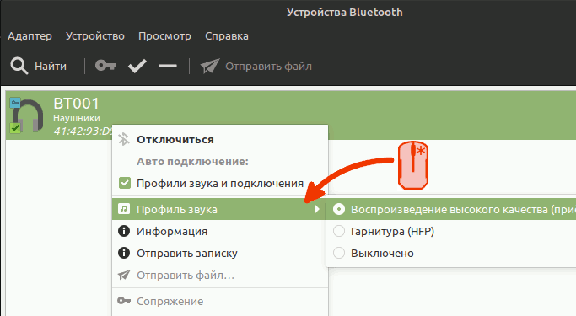The height and width of the screenshot is (316, 576).
Task: Select Воспроизведение высокого качества radio button
Action: click(x=339, y=209)
